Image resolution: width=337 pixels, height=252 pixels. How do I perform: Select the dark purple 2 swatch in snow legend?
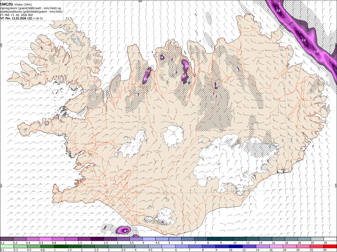(97, 239)
